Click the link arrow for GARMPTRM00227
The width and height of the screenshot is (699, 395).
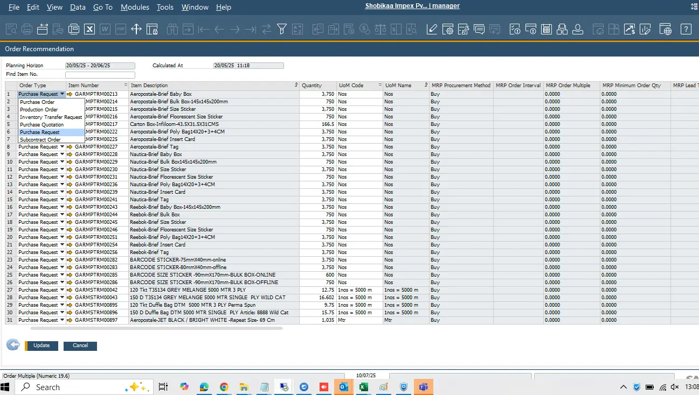point(70,147)
